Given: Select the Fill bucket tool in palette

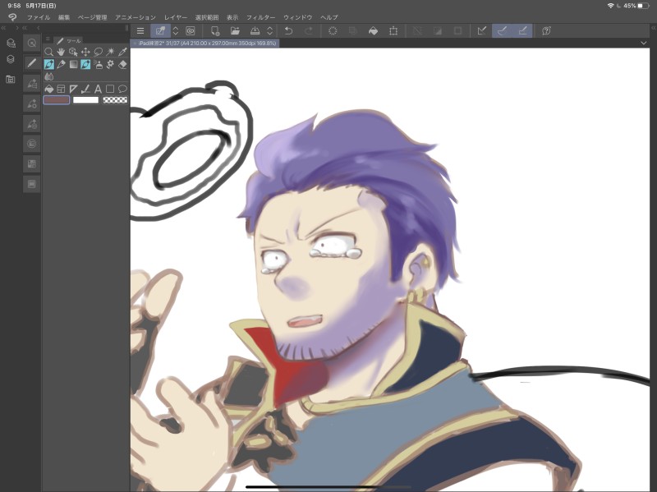Looking at the screenshot, I should [x=49, y=89].
